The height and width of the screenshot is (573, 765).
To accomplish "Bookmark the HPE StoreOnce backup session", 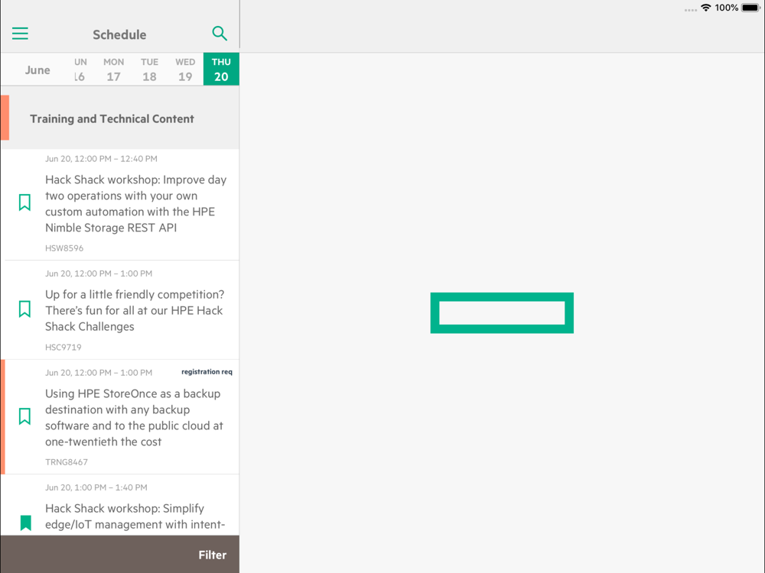I will (x=24, y=416).
